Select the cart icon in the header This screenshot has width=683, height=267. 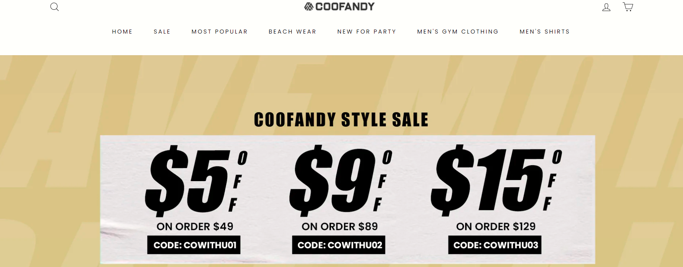(628, 6)
